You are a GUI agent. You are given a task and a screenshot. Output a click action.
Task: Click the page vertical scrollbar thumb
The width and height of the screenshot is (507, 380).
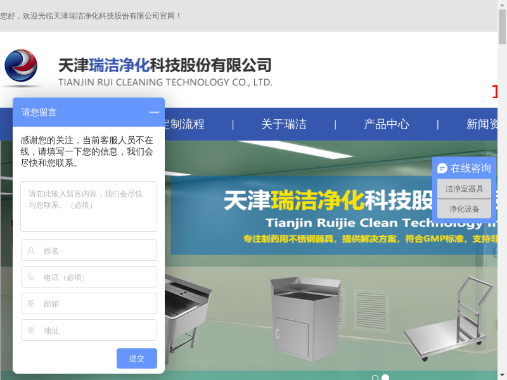(502, 27)
